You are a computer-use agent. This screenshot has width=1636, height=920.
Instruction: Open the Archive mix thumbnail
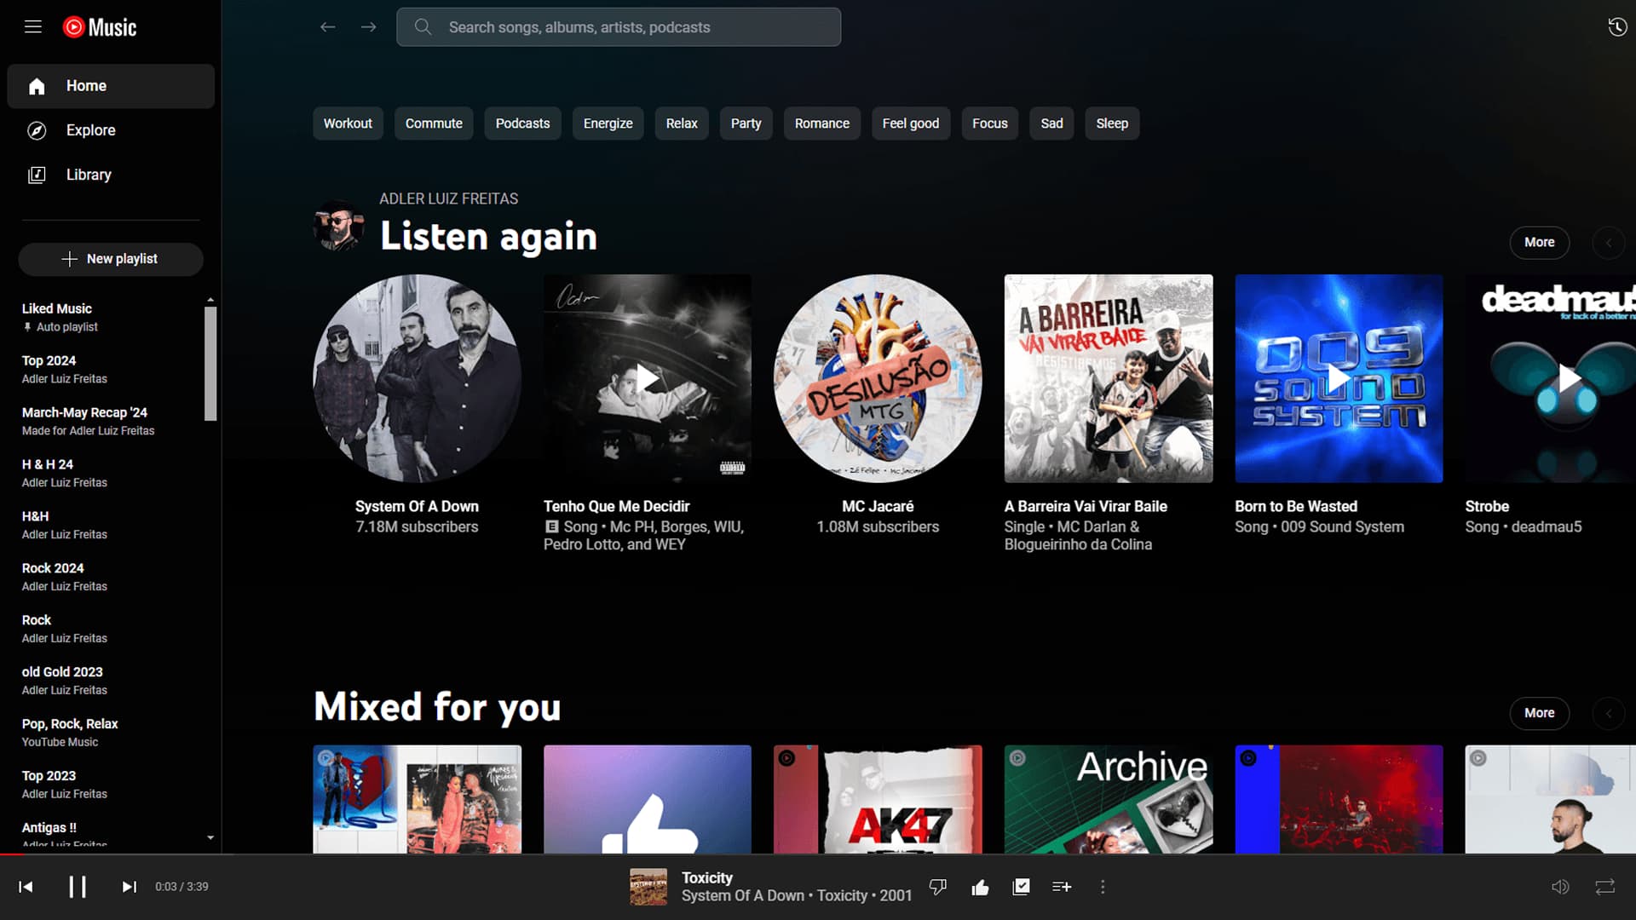click(x=1109, y=799)
